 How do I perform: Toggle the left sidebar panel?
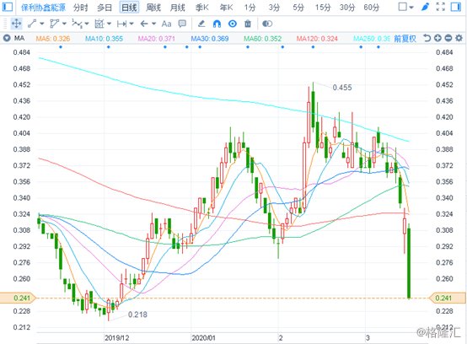(7, 7)
